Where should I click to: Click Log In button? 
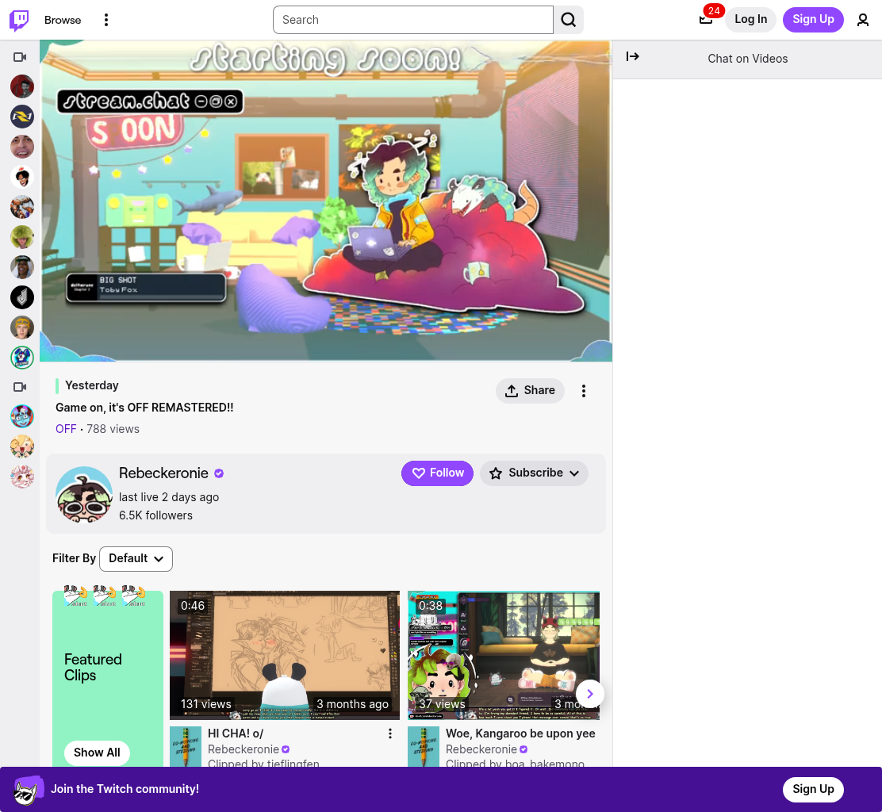click(750, 20)
